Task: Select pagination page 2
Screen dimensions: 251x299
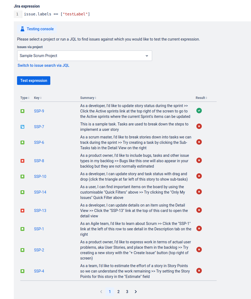Action: 118,292
